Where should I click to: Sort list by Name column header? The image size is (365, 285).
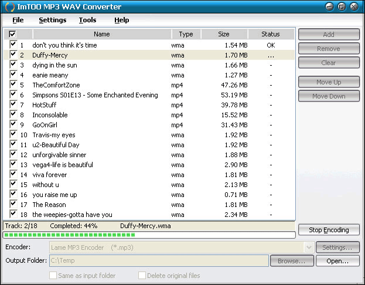pos(102,34)
